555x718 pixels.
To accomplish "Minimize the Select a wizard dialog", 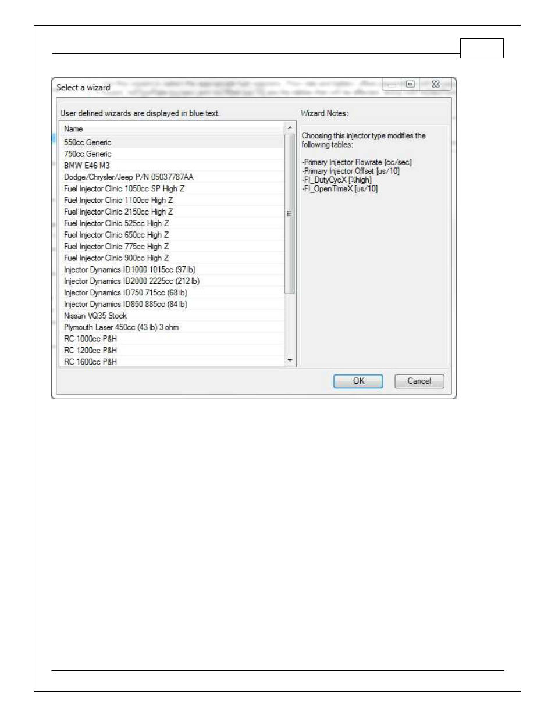I will 392,84.
